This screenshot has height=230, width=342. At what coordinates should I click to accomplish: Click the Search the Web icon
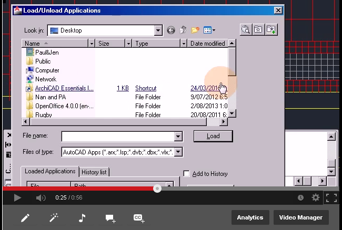[245, 30]
